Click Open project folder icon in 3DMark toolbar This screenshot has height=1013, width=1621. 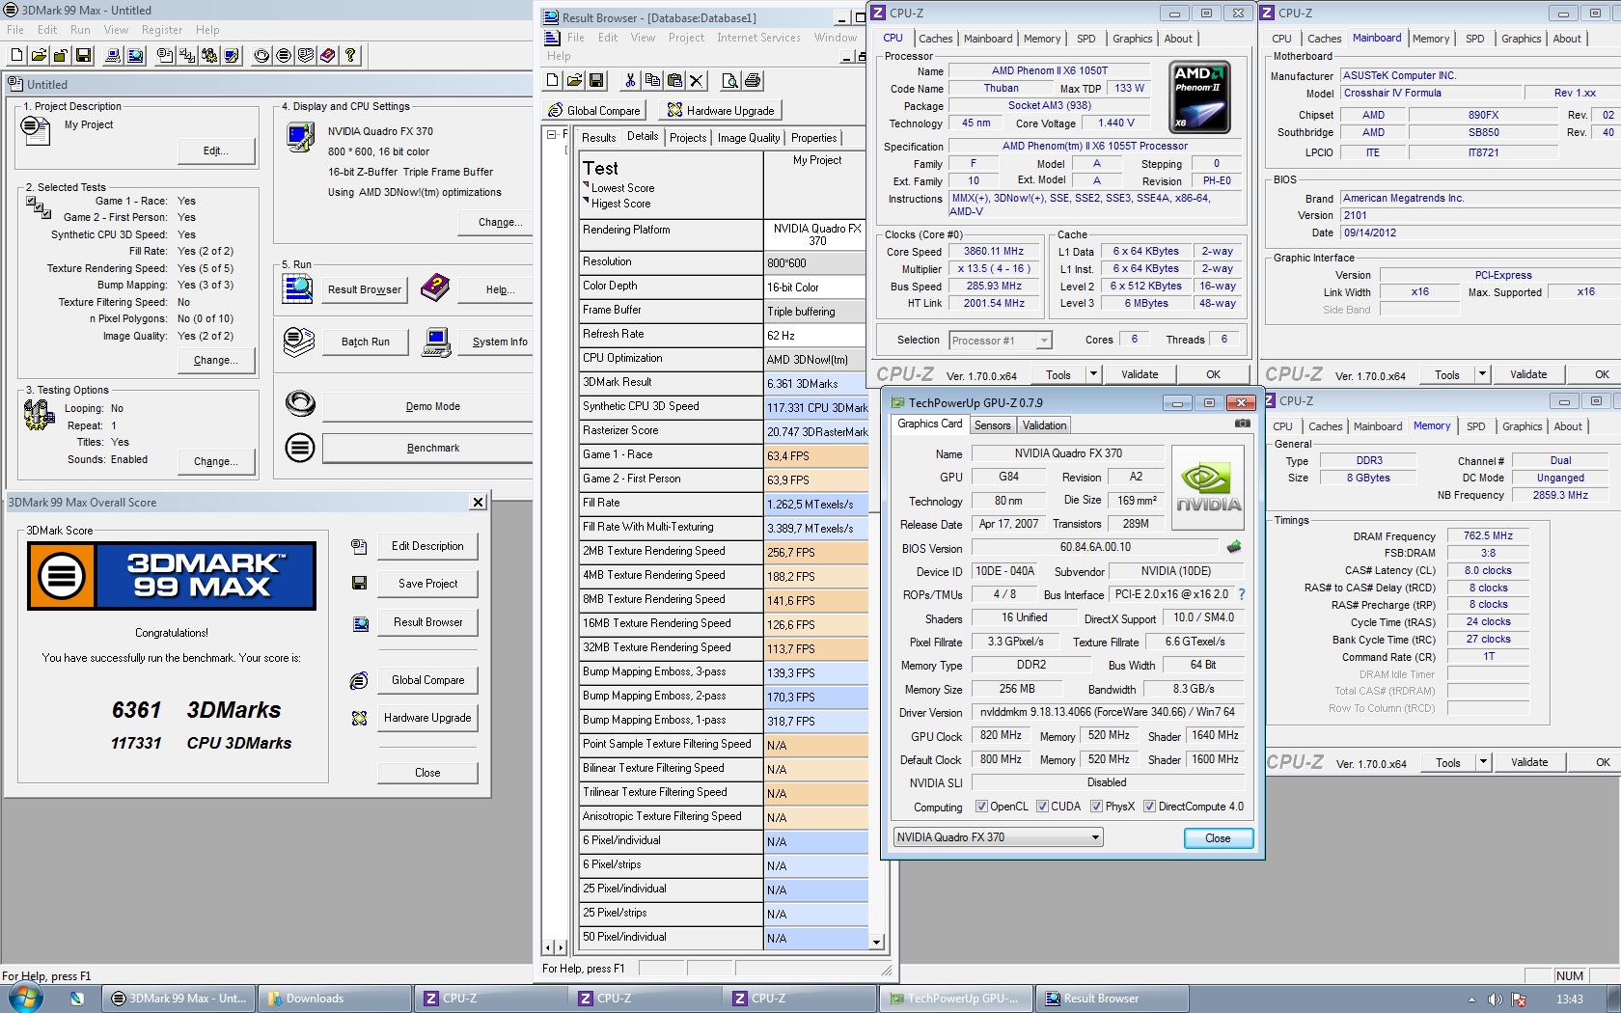pyautogui.click(x=39, y=55)
